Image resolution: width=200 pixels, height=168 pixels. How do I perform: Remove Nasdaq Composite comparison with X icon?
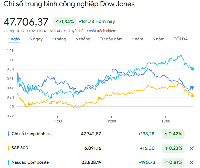click(x=191, y=162)
